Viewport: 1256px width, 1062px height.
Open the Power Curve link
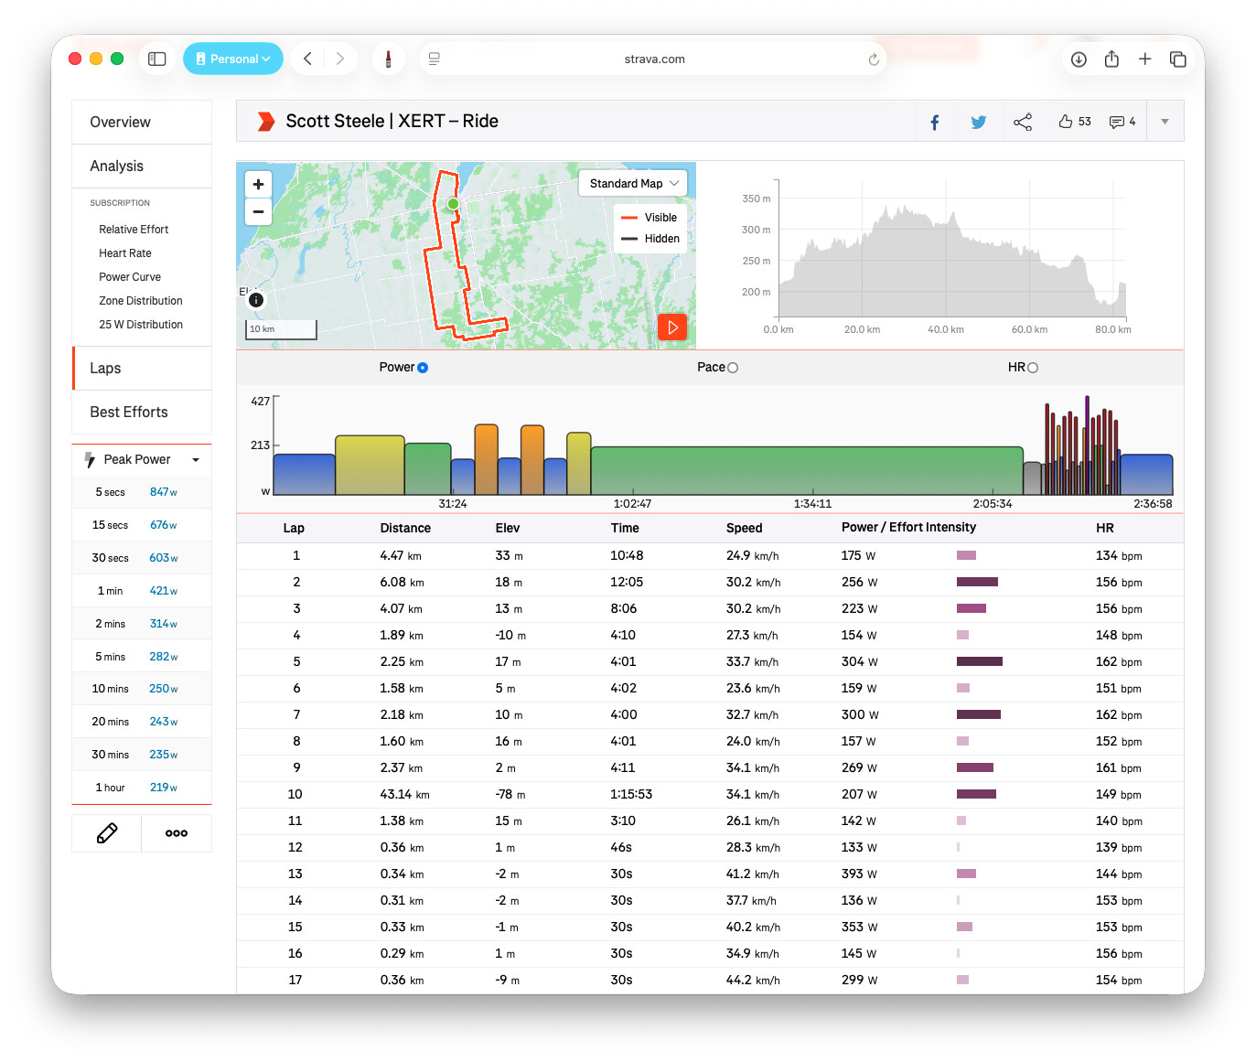[x=130, y=277]
